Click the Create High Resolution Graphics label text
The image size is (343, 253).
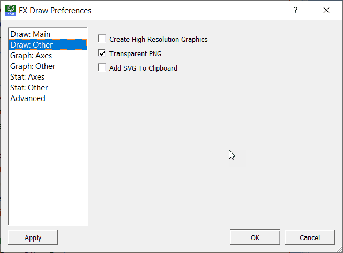tap(159, 39)
